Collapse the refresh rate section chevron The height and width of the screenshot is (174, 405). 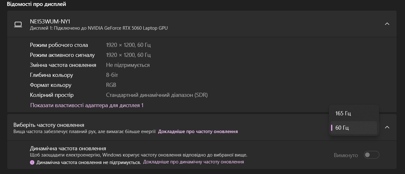[387, 127]
